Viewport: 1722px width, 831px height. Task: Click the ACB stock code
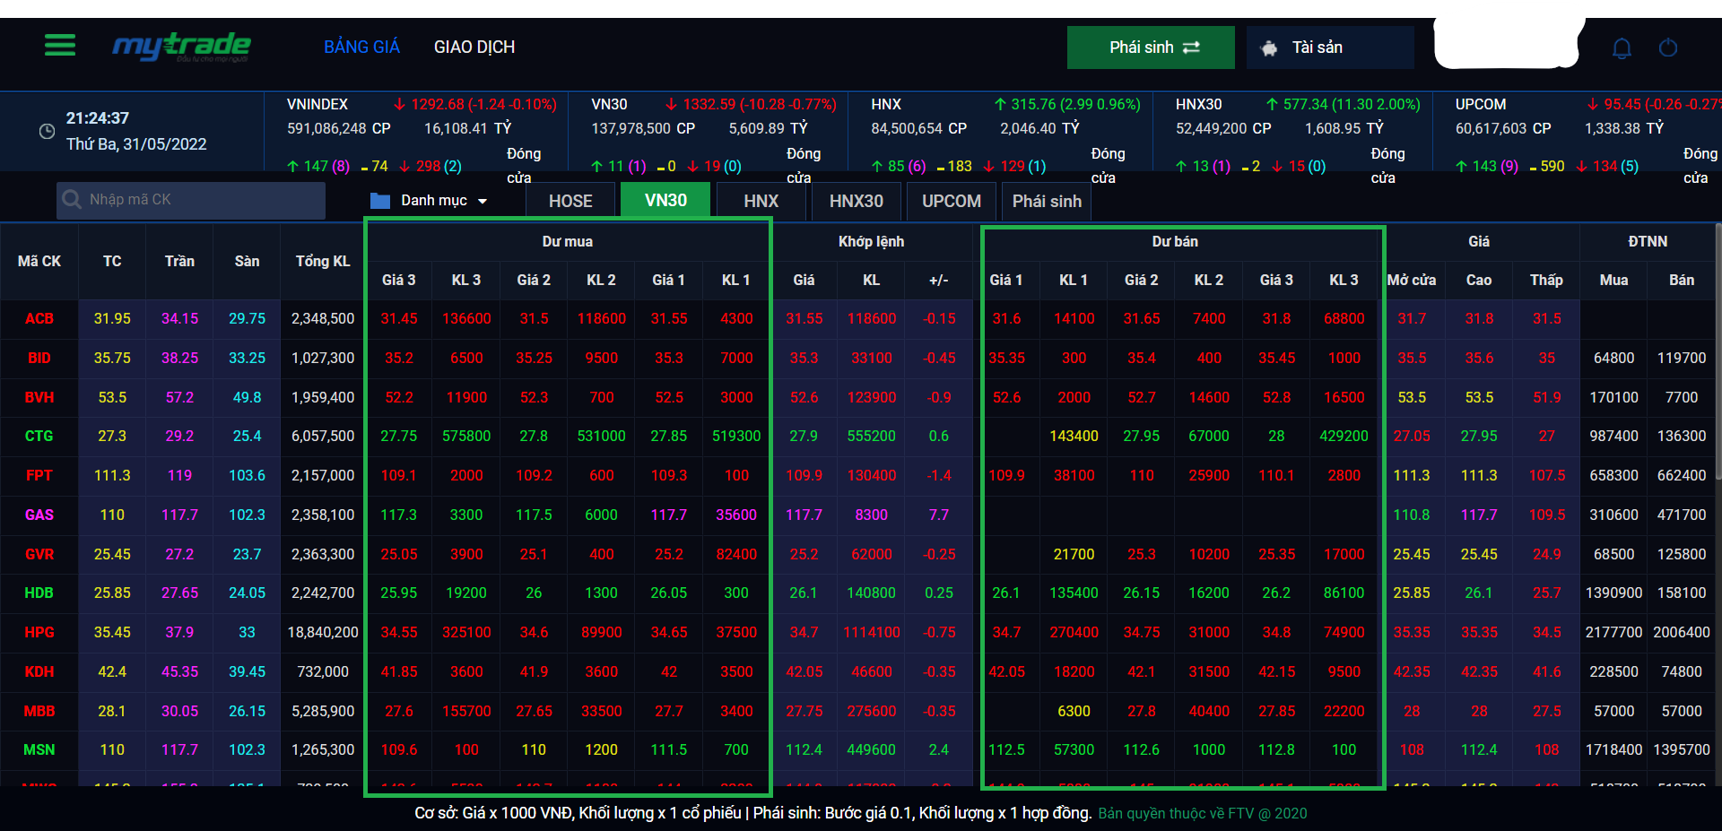pos(39,318)
